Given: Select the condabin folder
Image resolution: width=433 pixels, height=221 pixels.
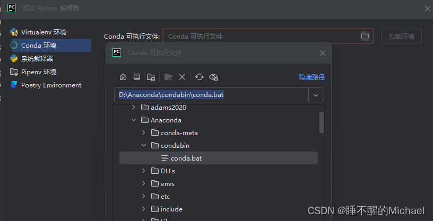Looking at the screenshot, I should [170, 145].
